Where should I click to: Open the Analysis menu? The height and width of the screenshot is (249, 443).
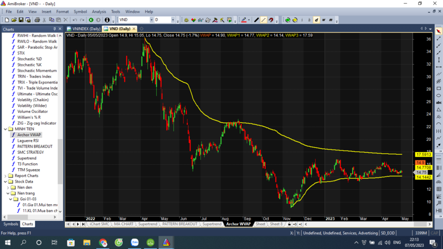click(99, 12)
